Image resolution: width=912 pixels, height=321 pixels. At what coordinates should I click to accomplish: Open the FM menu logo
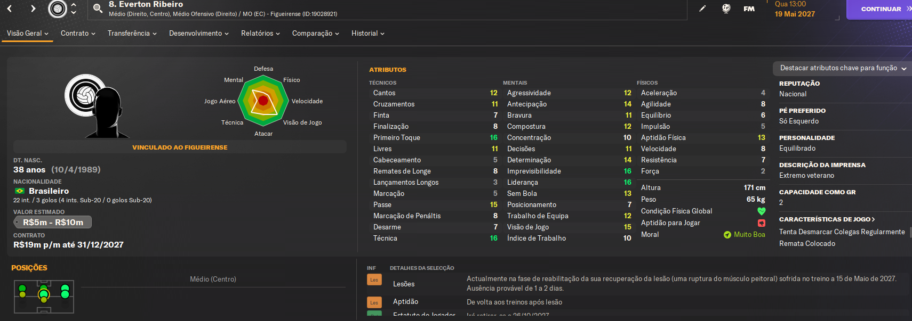click(x=749, y=9)
